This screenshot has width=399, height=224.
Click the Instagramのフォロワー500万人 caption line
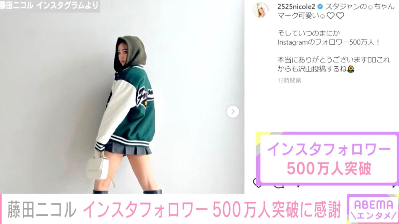(x=328, y=42)
